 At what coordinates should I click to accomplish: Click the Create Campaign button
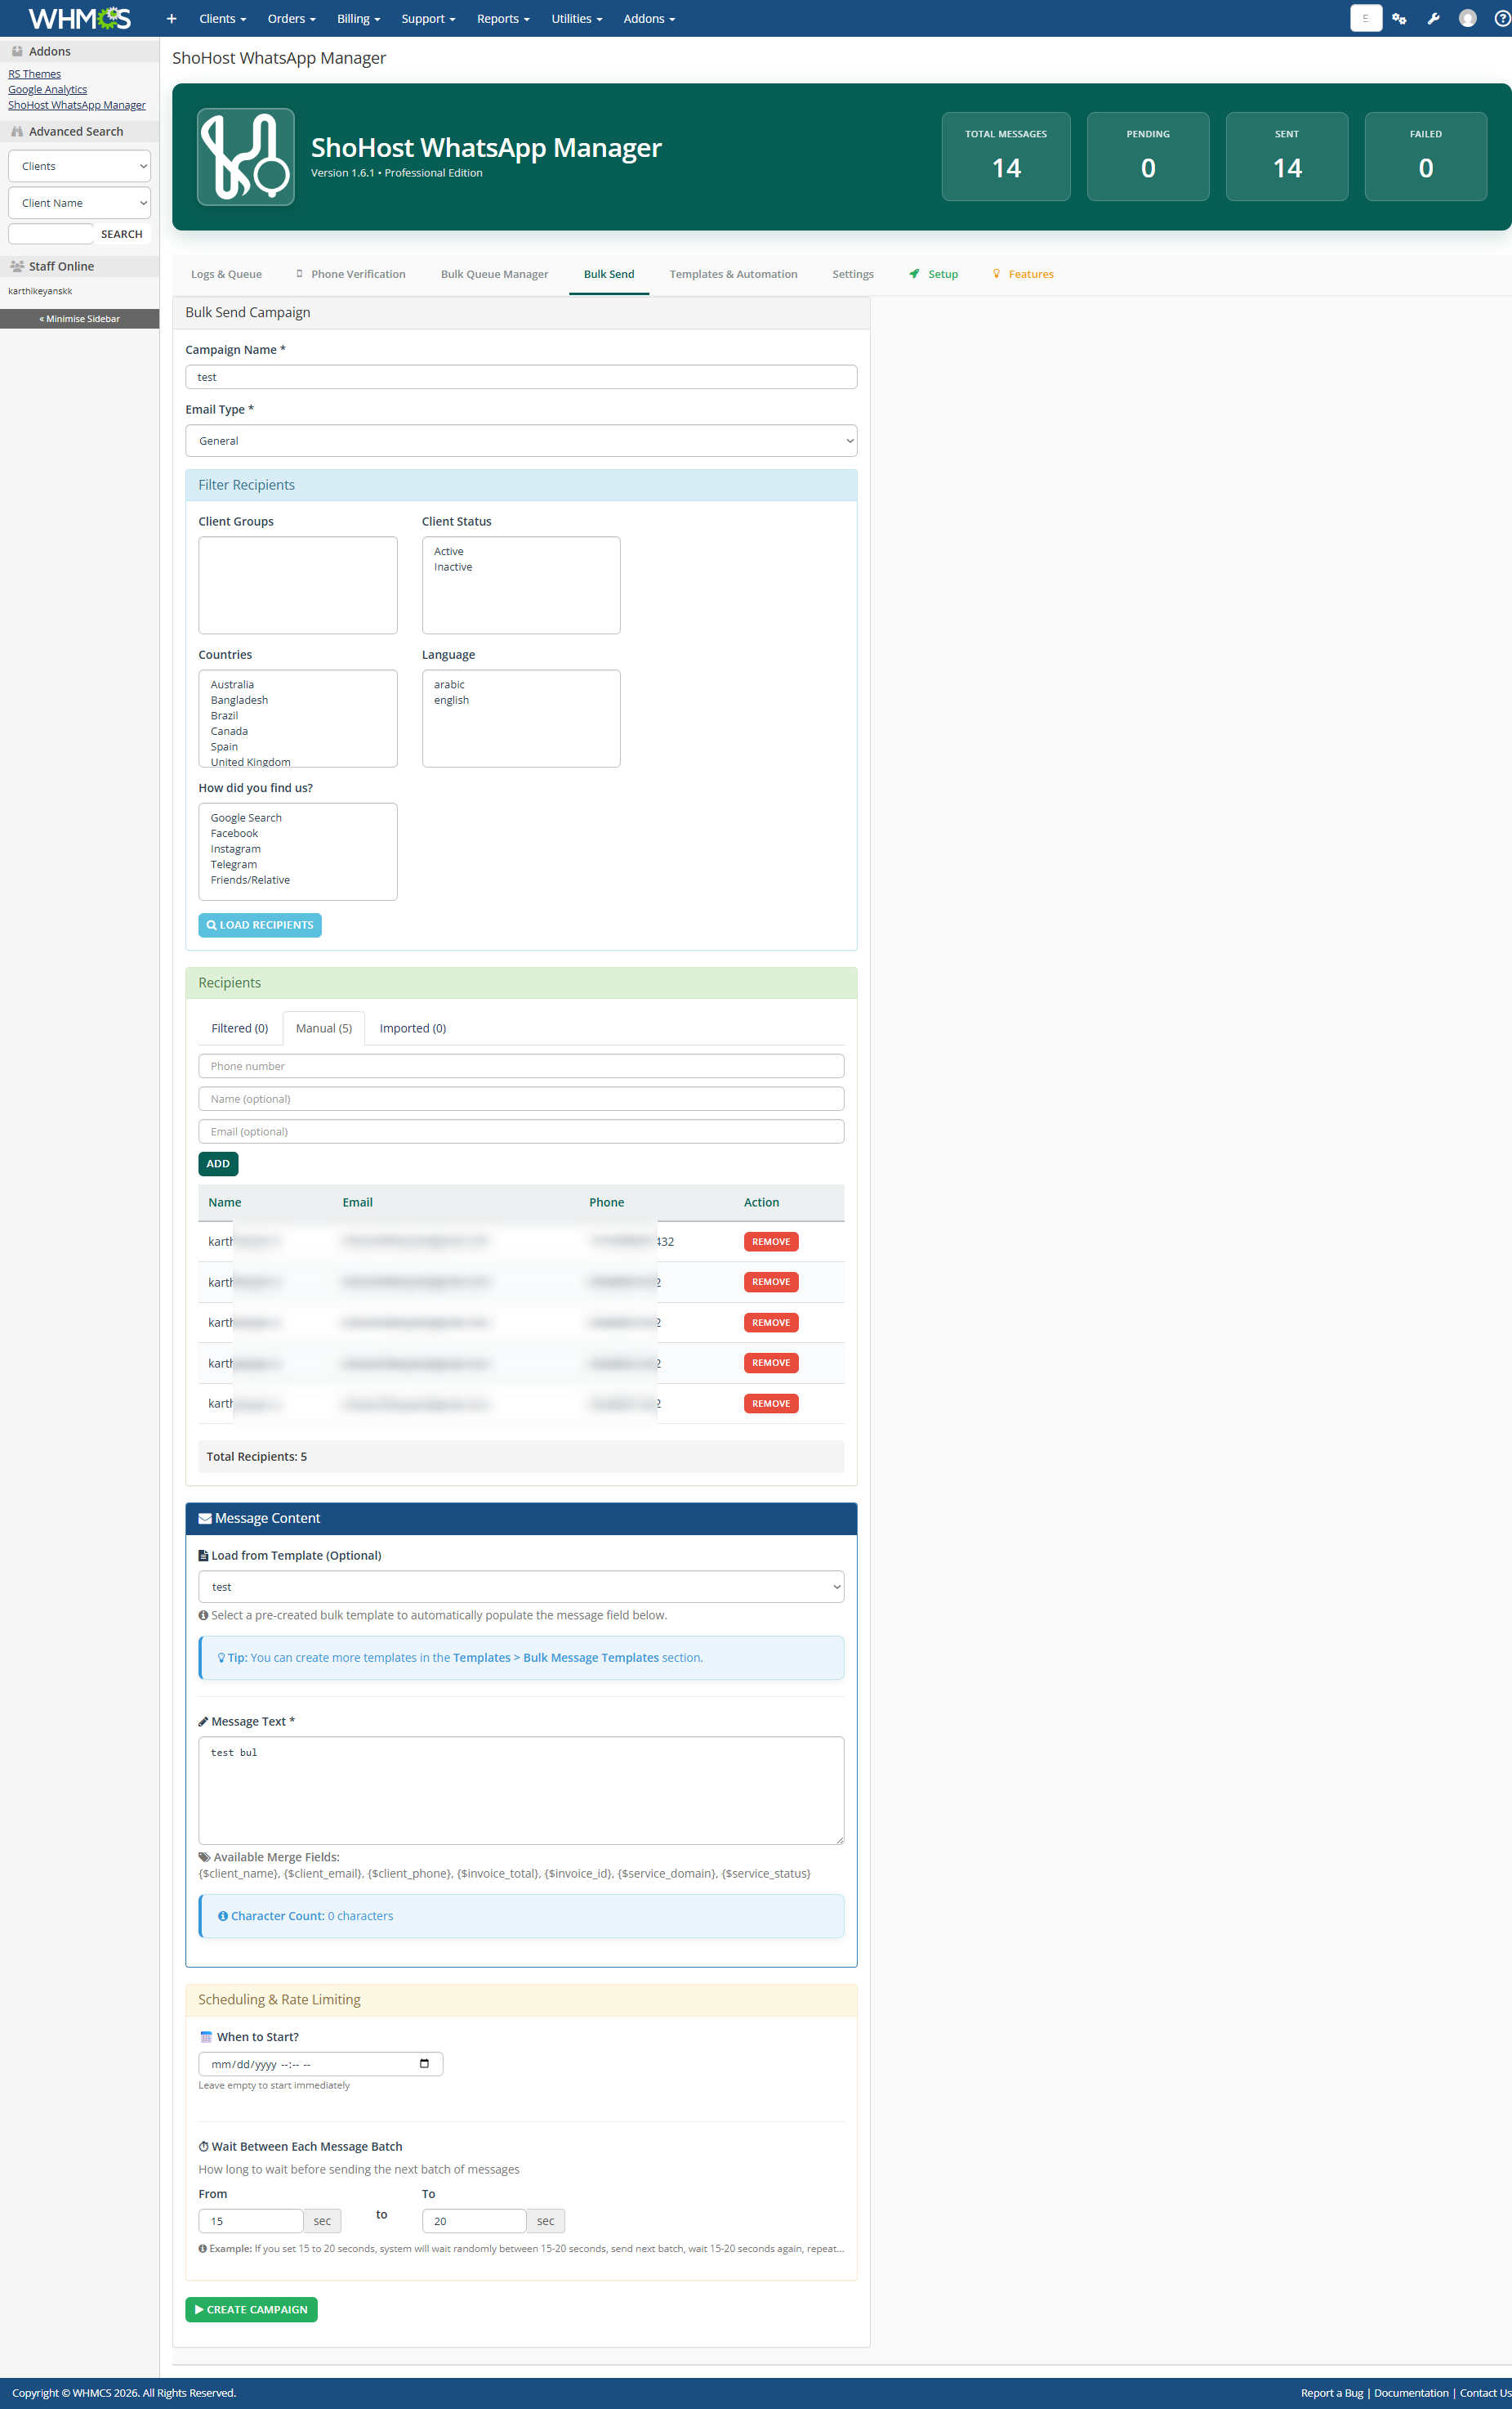click(251, 2310)
